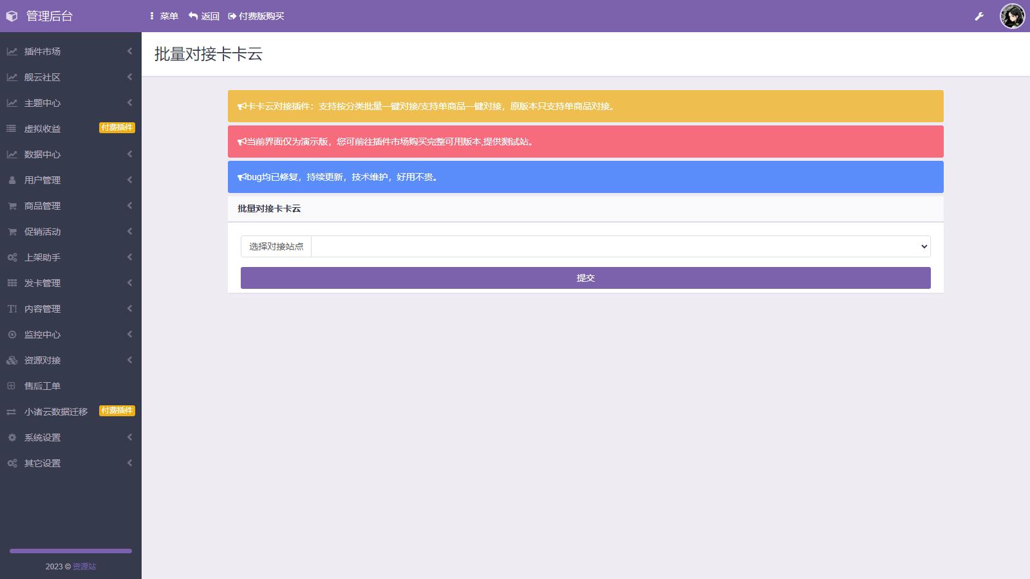Click 付费版购买 link in top bar
This screenshot has height=579, width=1030.
tap(256, 16)
